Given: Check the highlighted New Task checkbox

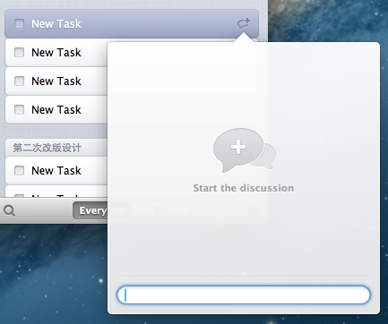Looking at the screenshot, I should [20, 23].
